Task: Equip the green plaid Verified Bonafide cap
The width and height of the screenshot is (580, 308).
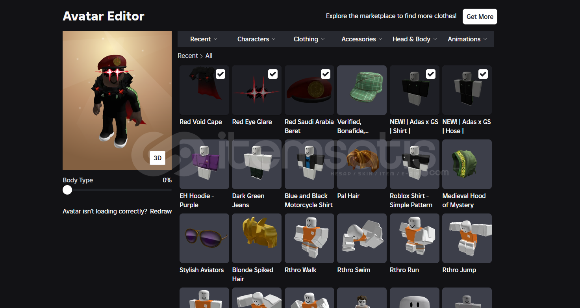Action: click(362, 90)
